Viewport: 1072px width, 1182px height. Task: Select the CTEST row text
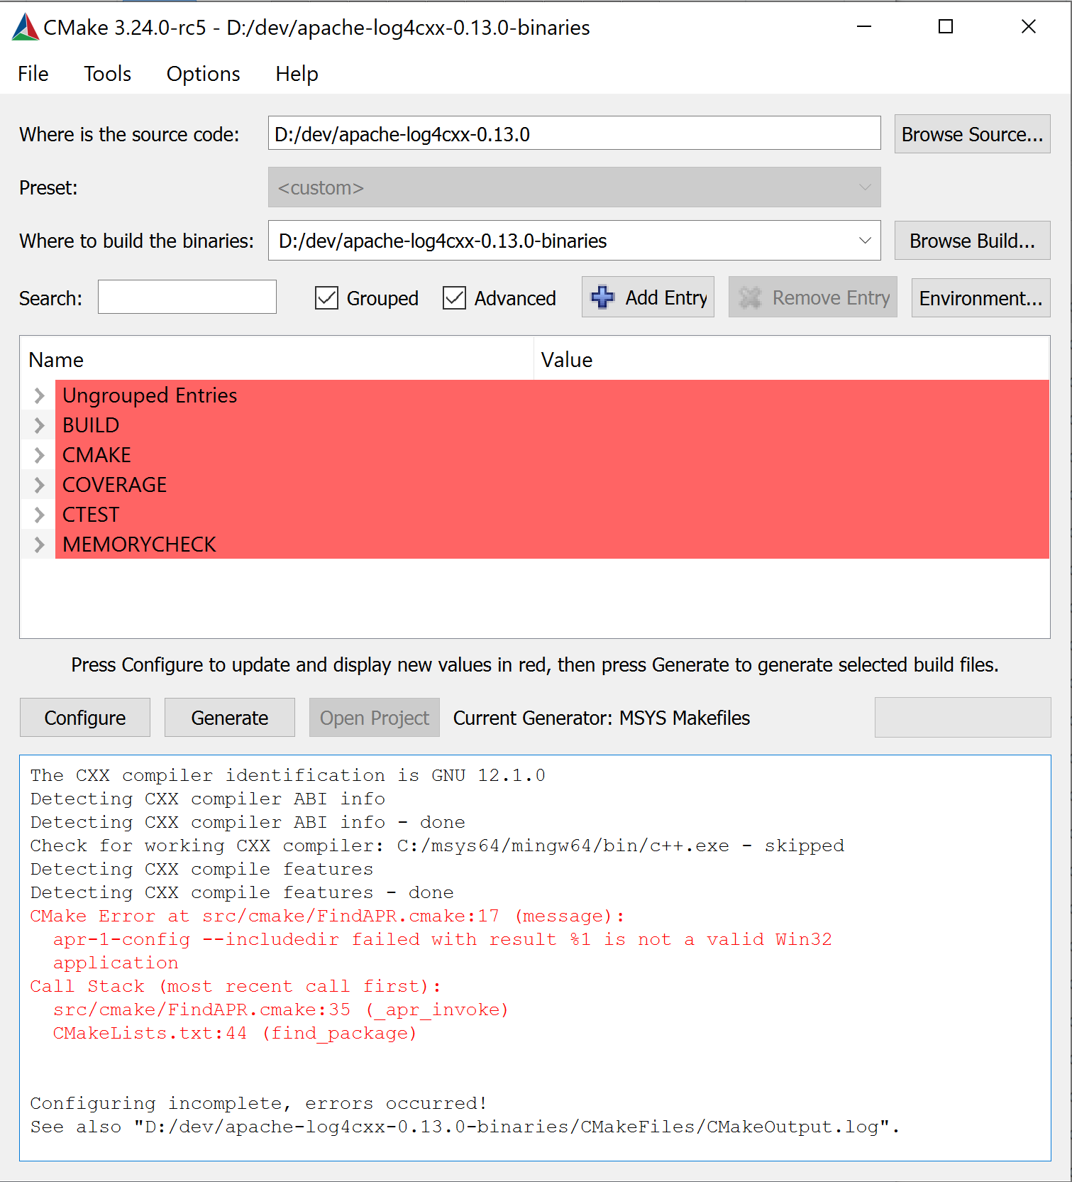91,515
